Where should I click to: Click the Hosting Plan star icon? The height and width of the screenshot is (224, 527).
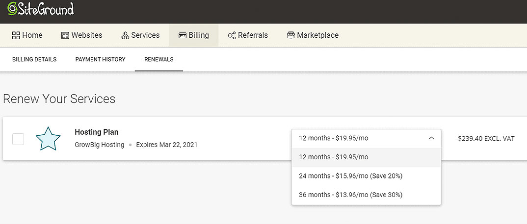pyautogui.click(x=48, y=139)
